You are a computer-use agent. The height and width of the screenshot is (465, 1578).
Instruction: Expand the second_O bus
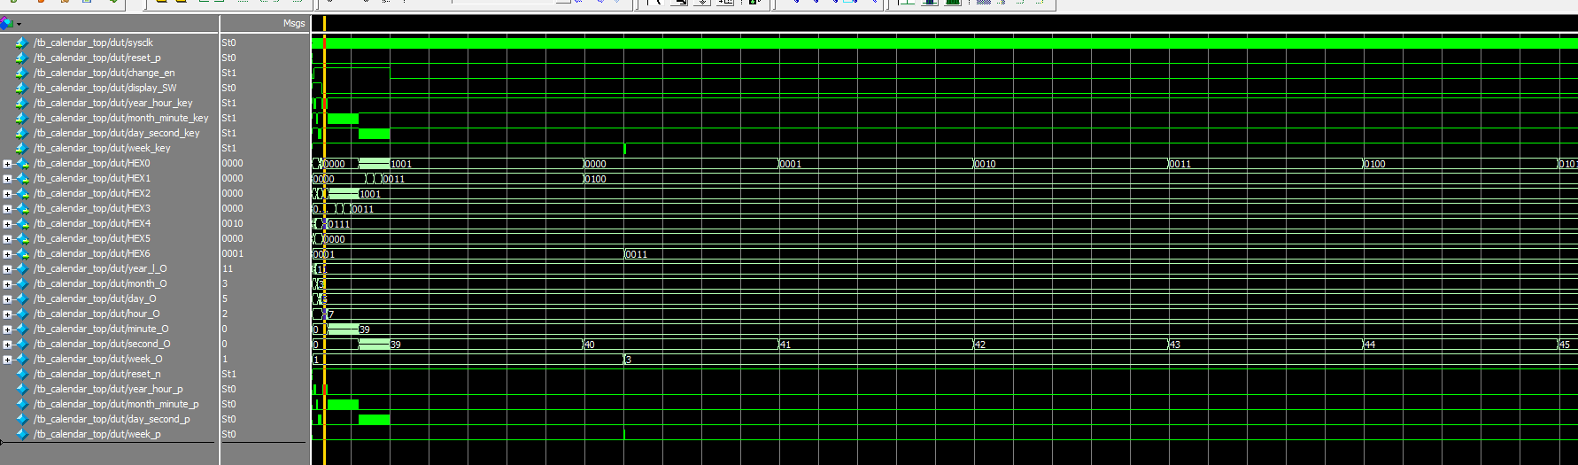coord(7,345)
